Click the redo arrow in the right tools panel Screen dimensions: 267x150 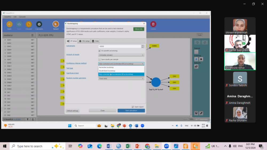coord(205,42)
